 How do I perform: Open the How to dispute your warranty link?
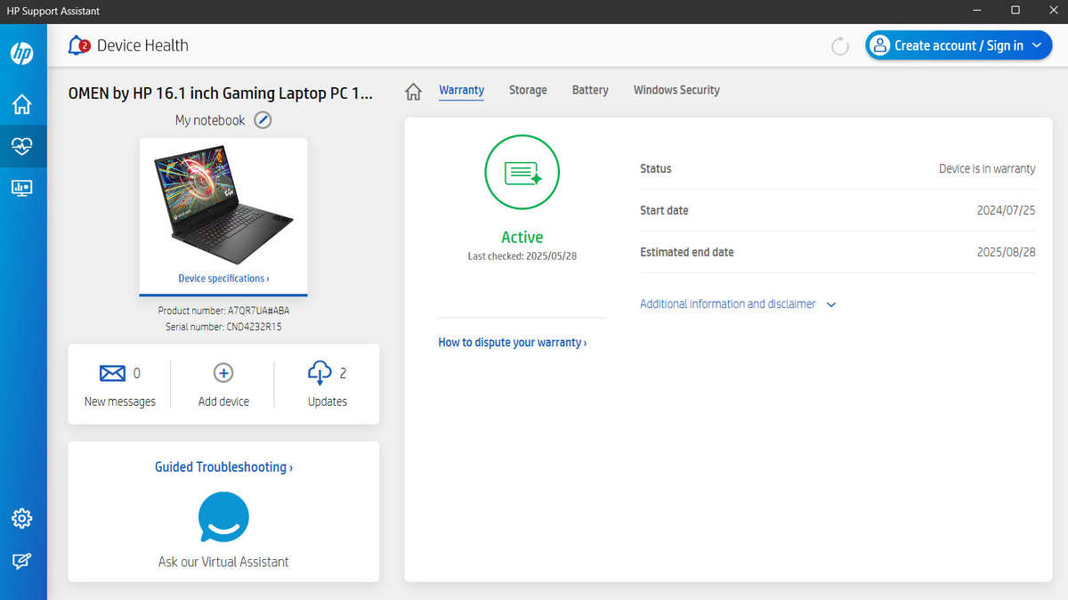tap(512, 343)
